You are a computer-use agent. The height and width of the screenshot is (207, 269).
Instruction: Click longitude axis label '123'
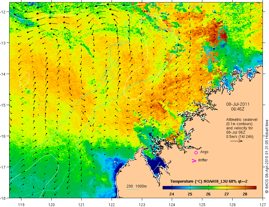tap(142, 205)
